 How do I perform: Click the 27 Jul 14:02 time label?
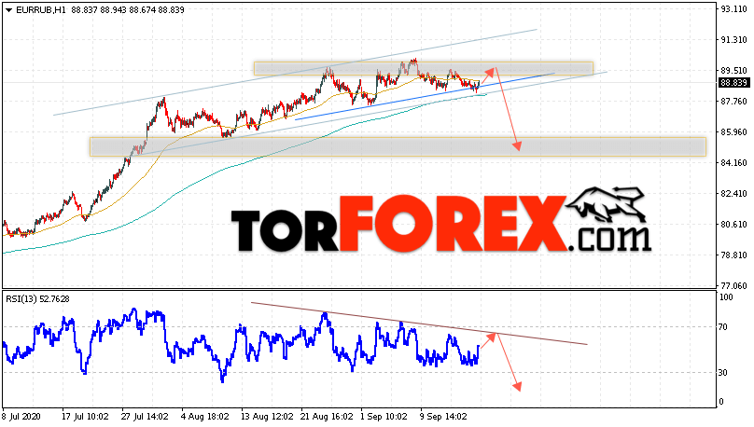pyautogui.click(x=145, y=417)
